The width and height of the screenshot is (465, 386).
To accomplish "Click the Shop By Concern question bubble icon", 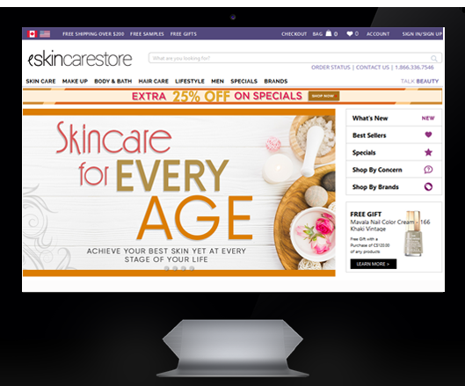I will tap(428, 170).
